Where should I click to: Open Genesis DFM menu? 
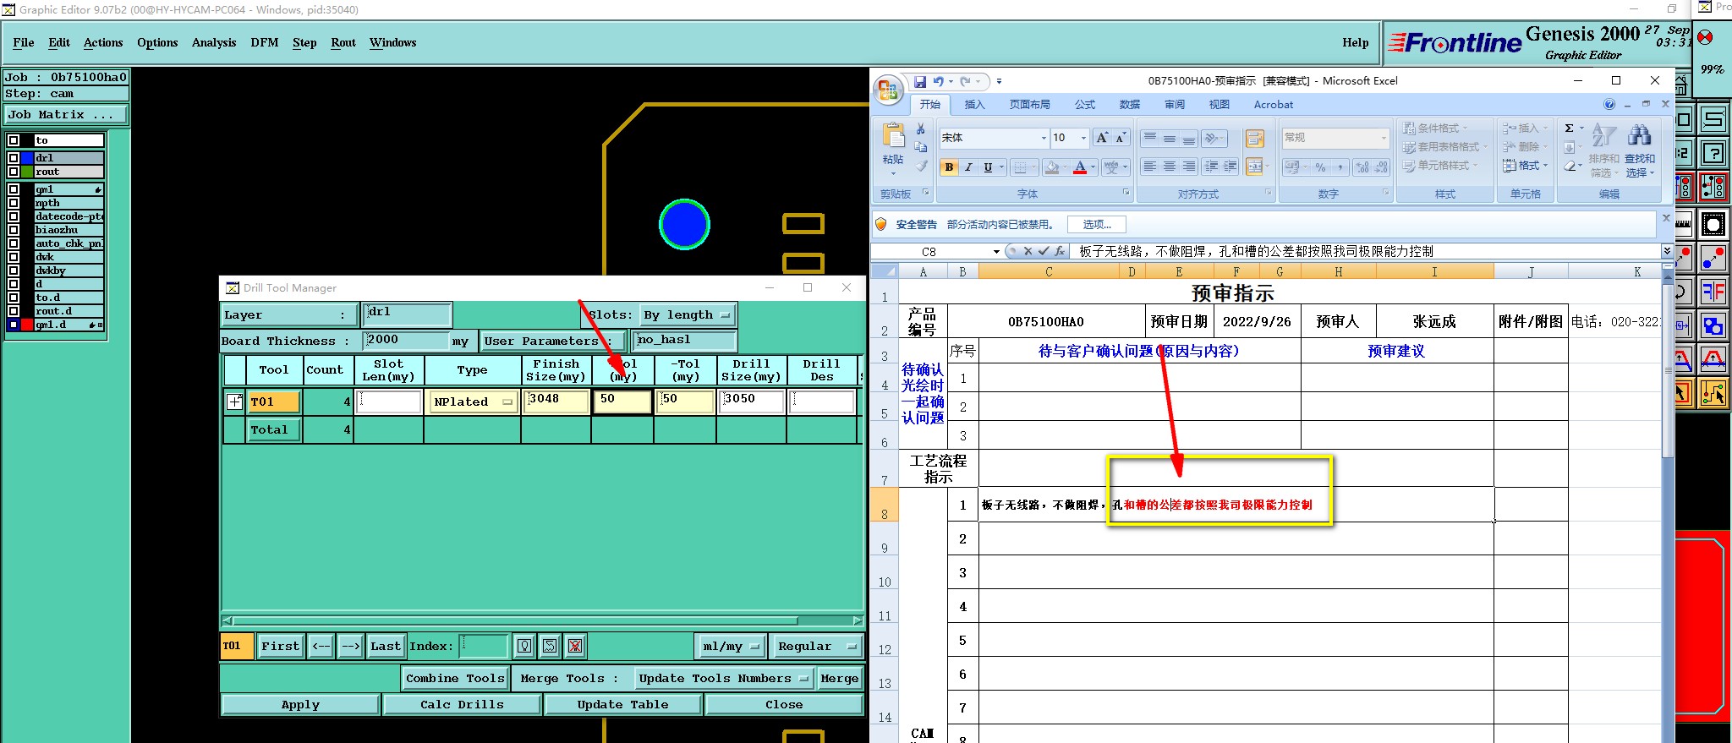tap(265, 42)
